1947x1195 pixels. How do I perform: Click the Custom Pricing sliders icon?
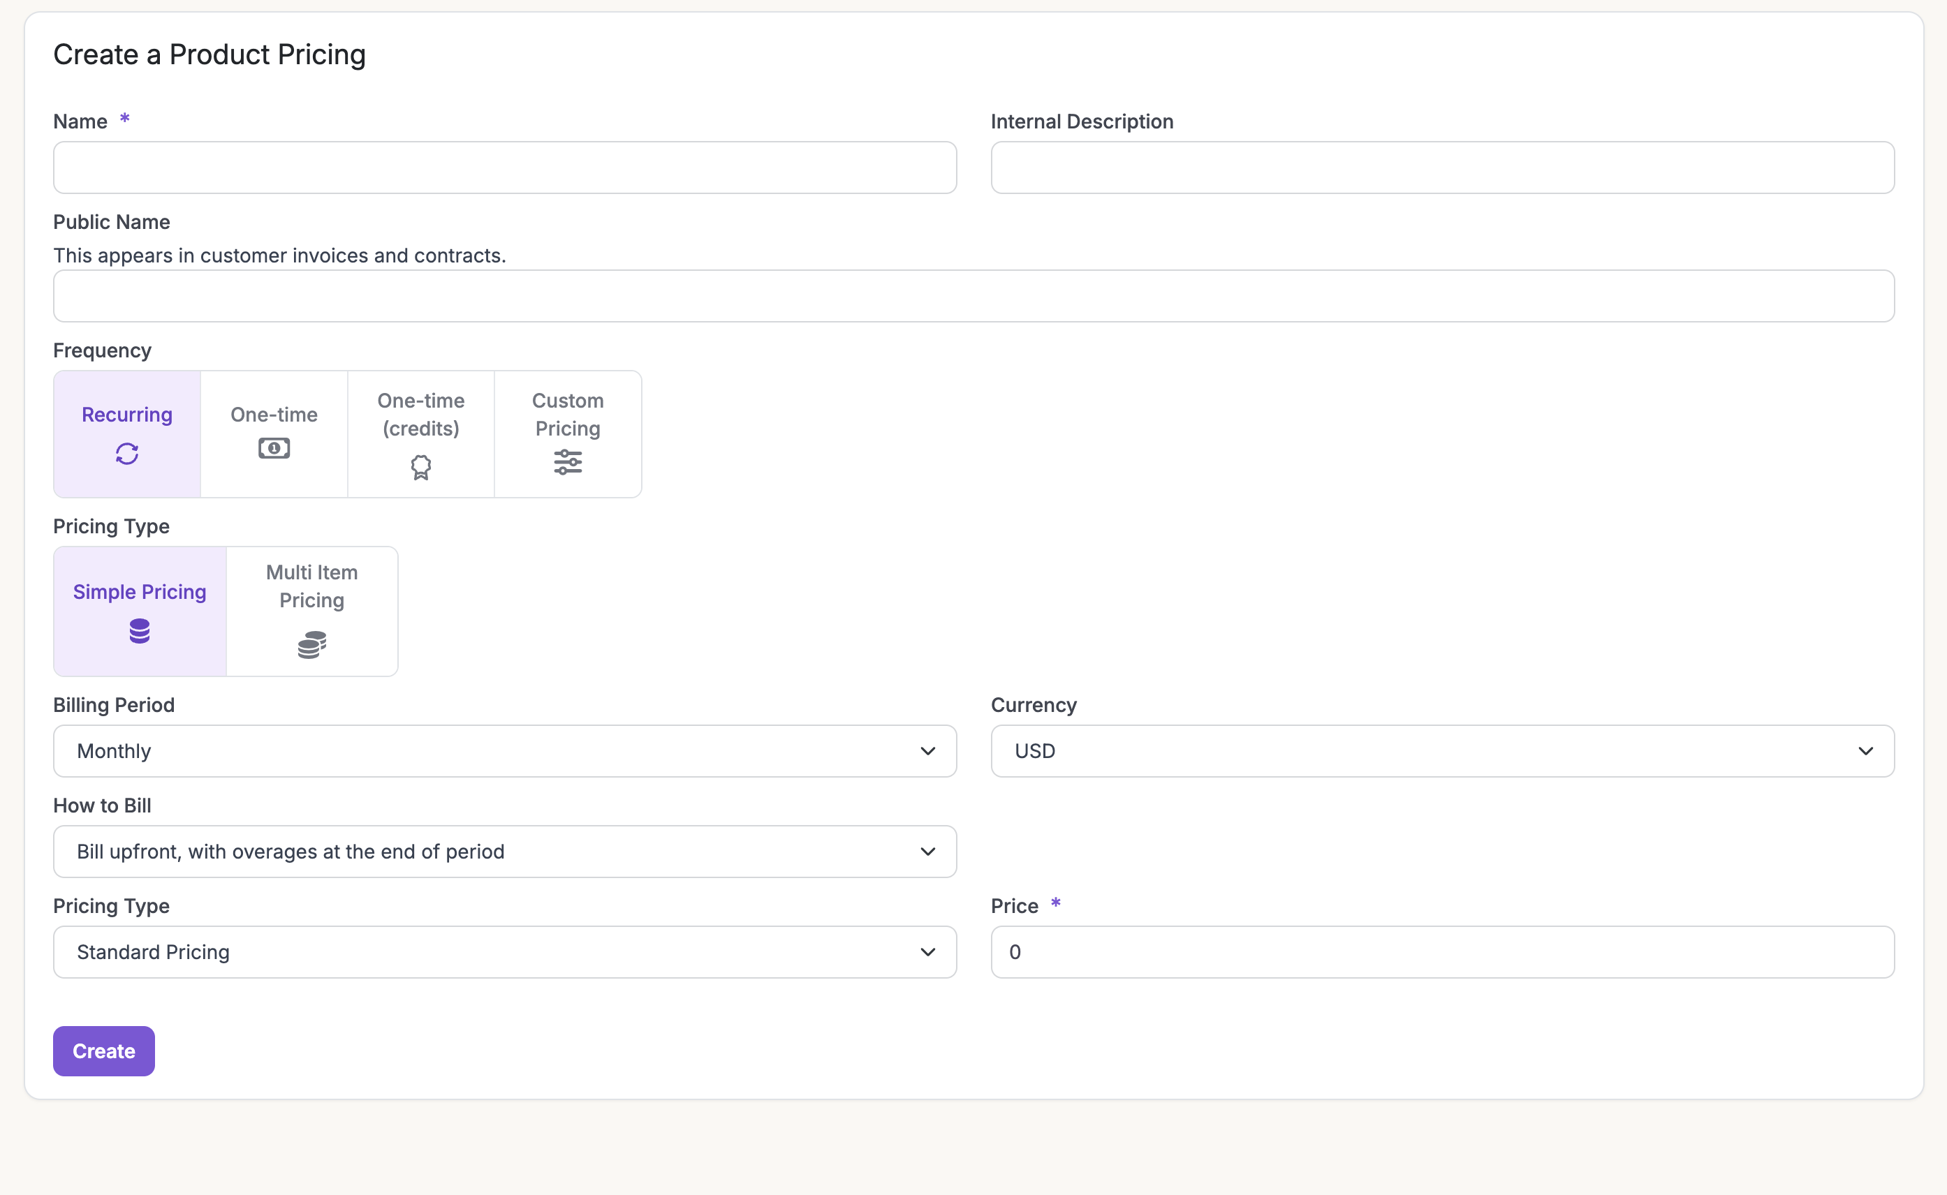[568, 461]
